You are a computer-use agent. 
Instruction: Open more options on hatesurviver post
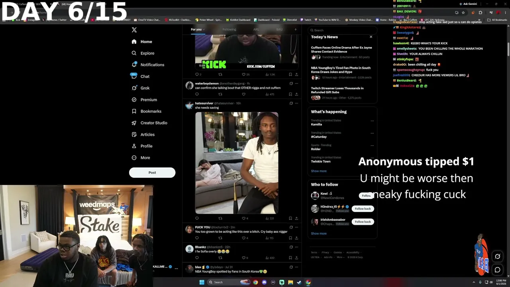click(296, 103)
